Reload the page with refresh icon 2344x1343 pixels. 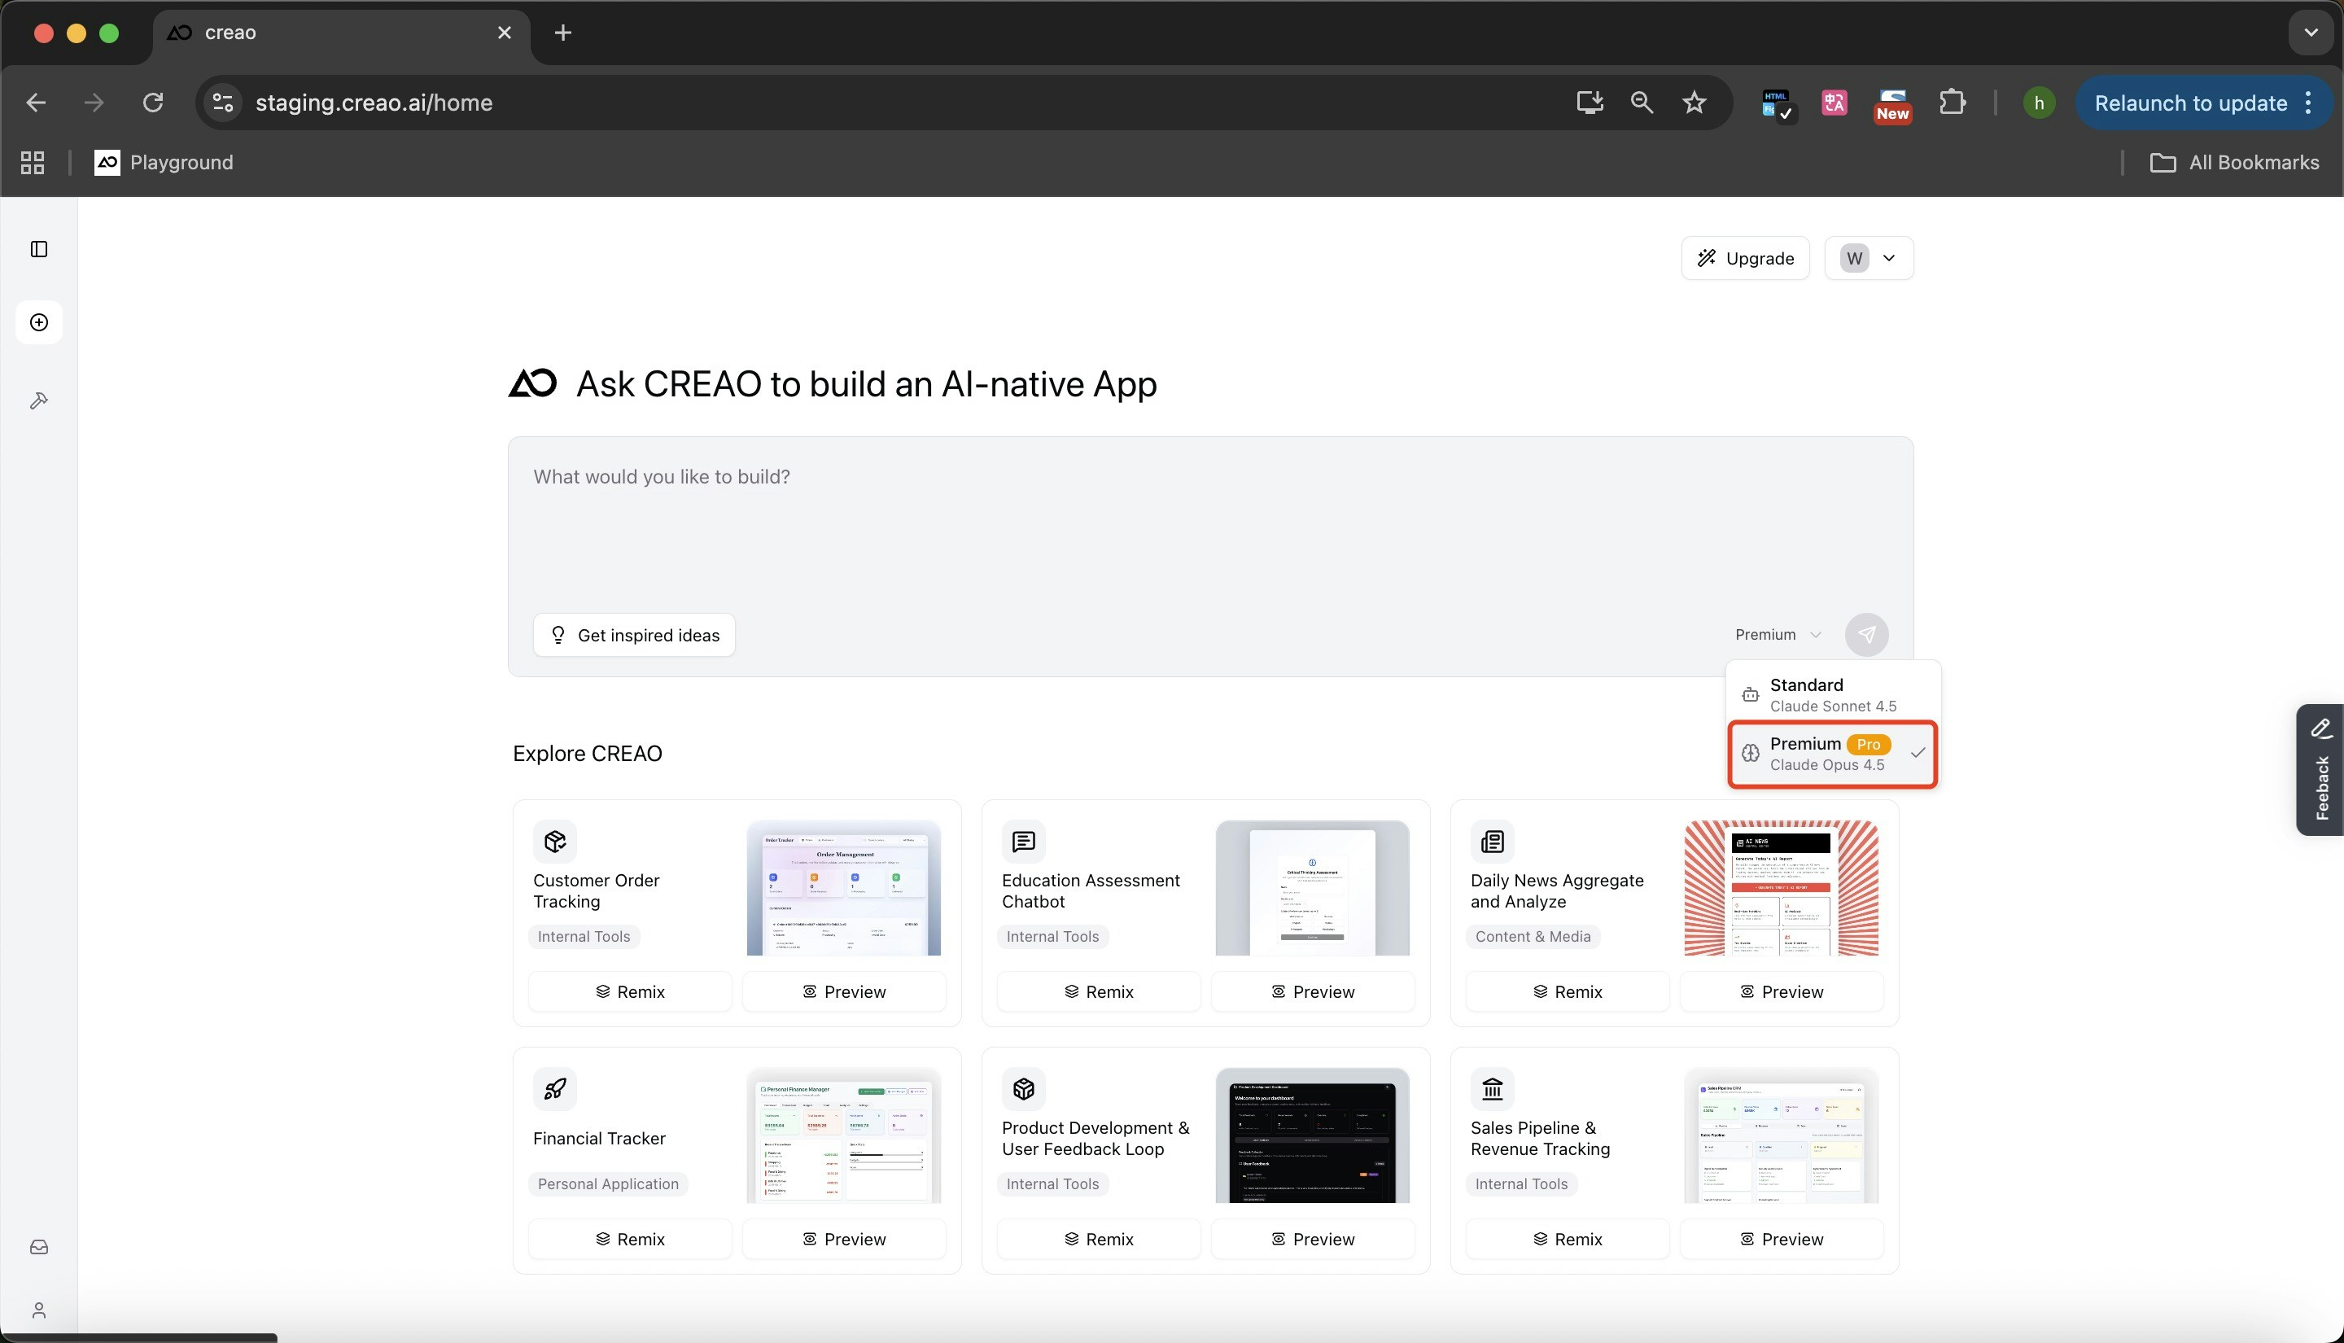pyautogui.click(x=153, y=103)
